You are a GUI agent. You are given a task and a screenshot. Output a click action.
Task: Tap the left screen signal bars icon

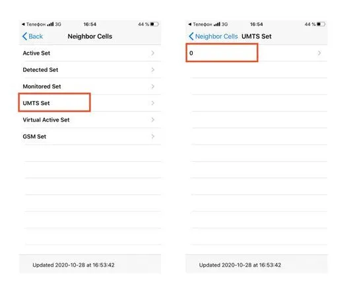[50, 24]
